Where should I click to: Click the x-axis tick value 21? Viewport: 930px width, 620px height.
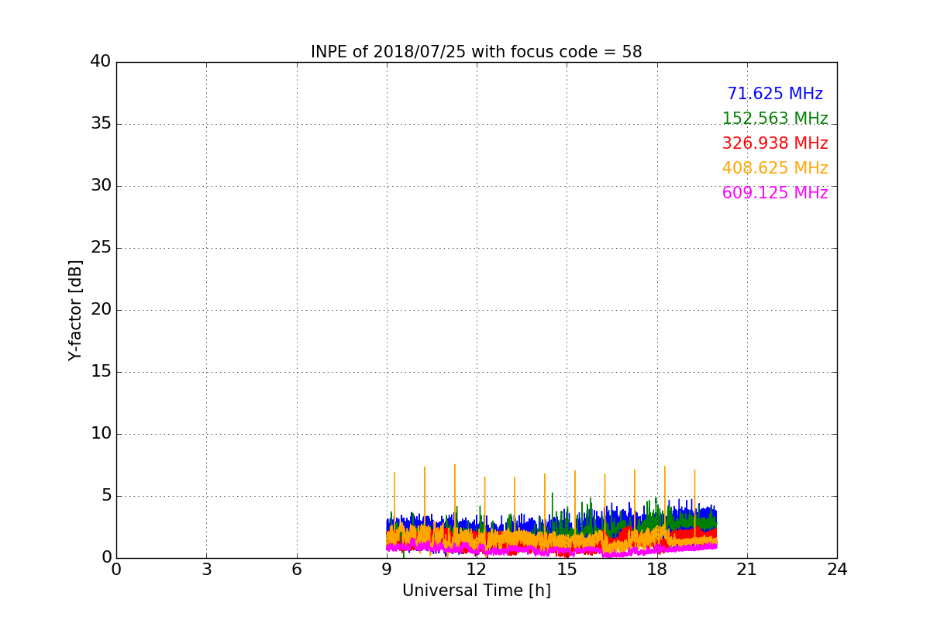click(x=747, y=570)
